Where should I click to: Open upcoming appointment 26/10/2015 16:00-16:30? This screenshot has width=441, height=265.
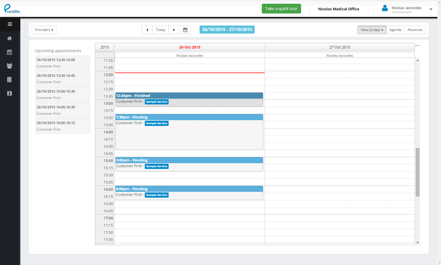click(63, 110)
